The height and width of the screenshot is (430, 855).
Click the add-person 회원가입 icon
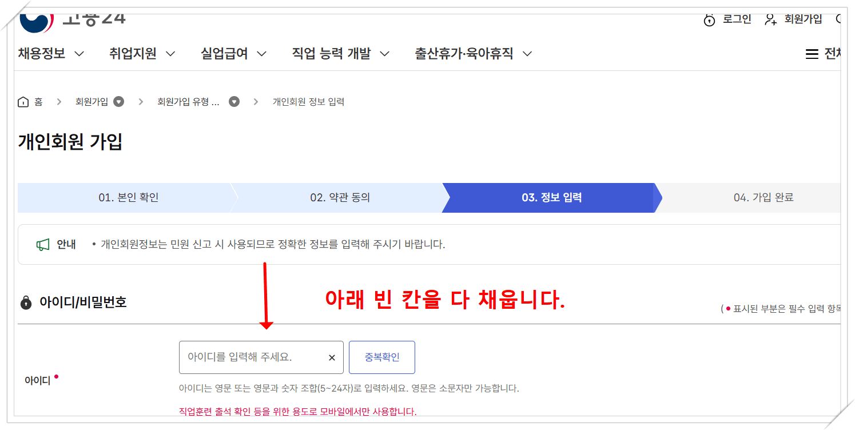click(770, 19)
